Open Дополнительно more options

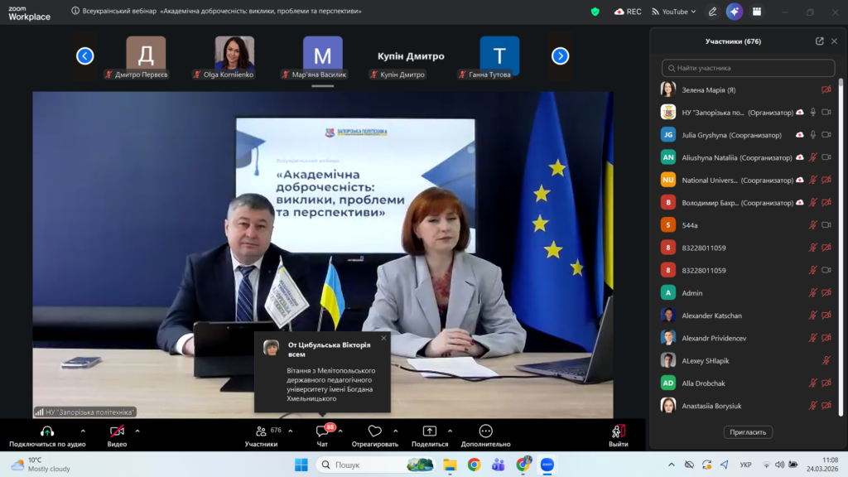(x=486, y=432)
